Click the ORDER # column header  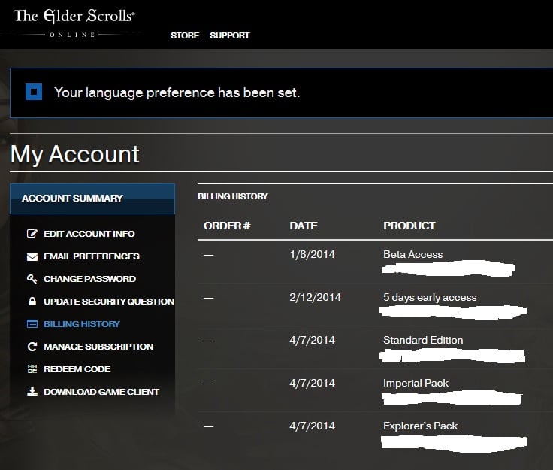coord(227,226)
